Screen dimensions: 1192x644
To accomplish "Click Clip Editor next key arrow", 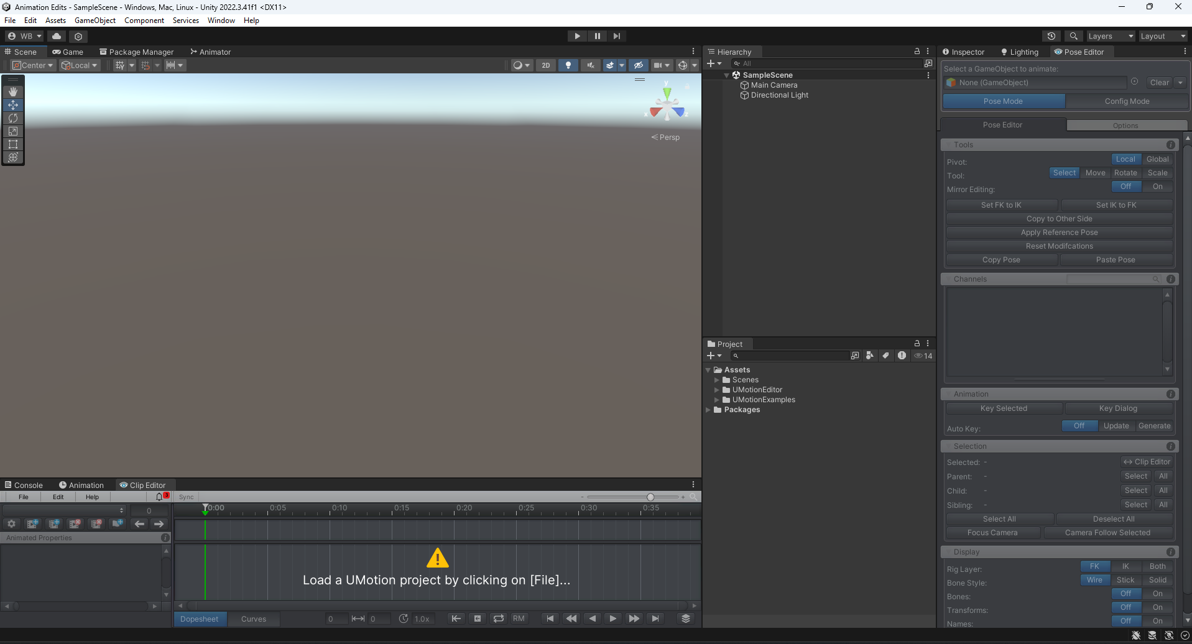I will click(159, 524).
